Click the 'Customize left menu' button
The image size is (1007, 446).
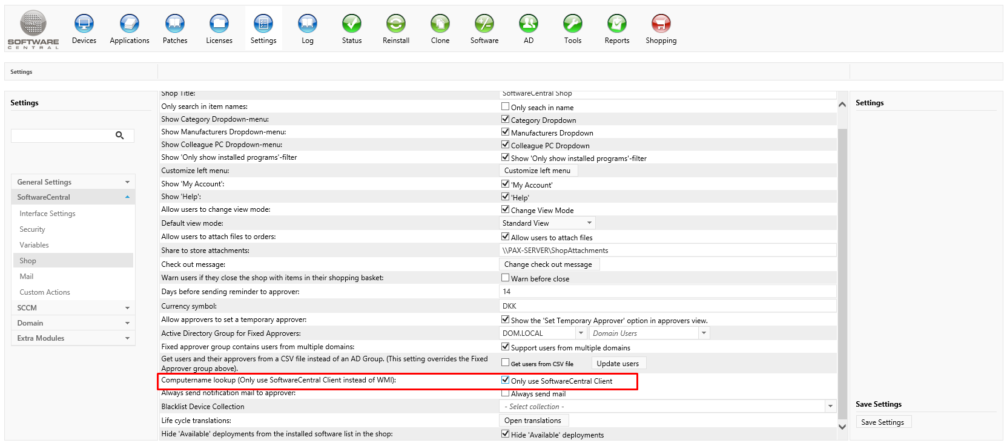click(x=537, y=171)
